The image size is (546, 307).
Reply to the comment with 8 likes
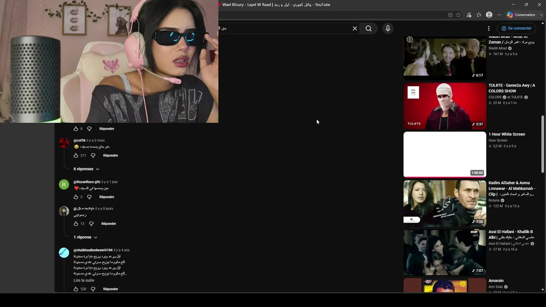point(107,129)
